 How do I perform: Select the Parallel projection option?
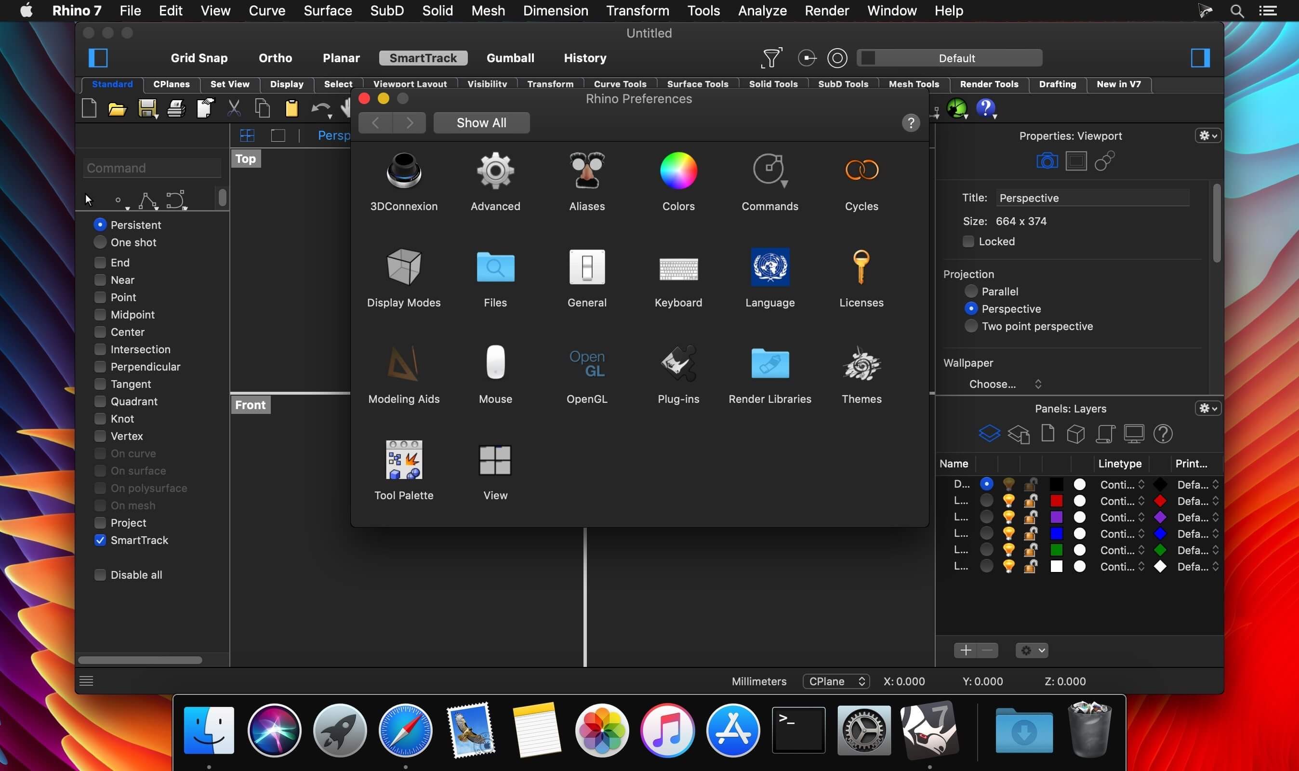pyautogui.click(x=970, y=292)
